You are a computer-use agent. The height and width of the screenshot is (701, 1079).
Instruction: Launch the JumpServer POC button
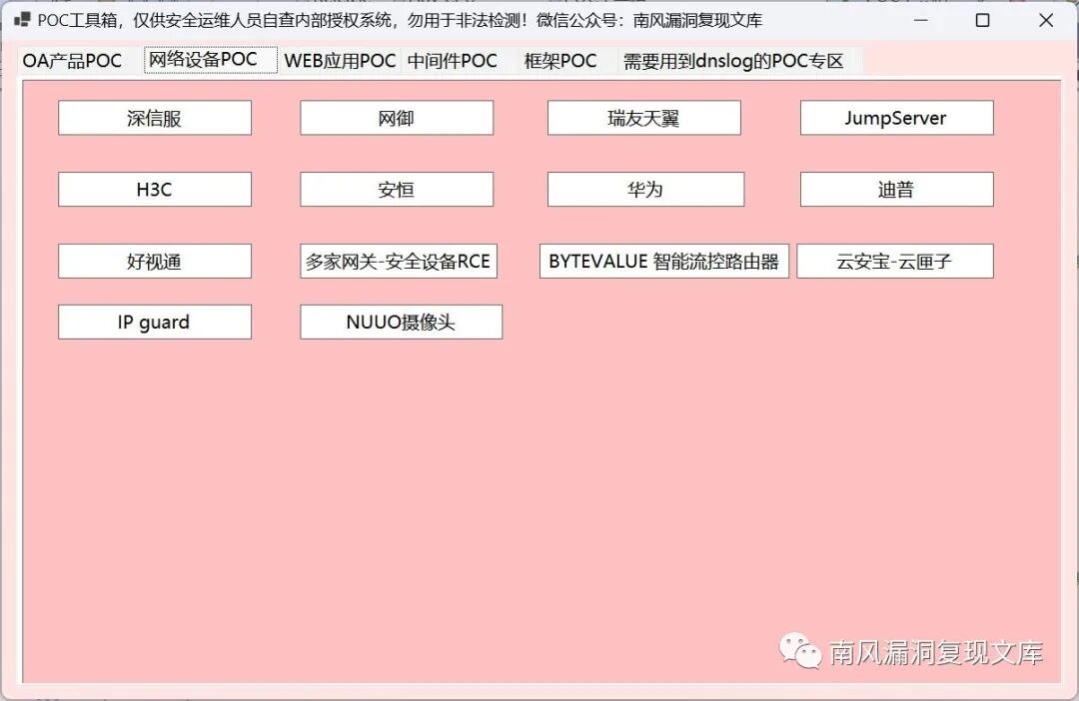[x=896, y=118]
